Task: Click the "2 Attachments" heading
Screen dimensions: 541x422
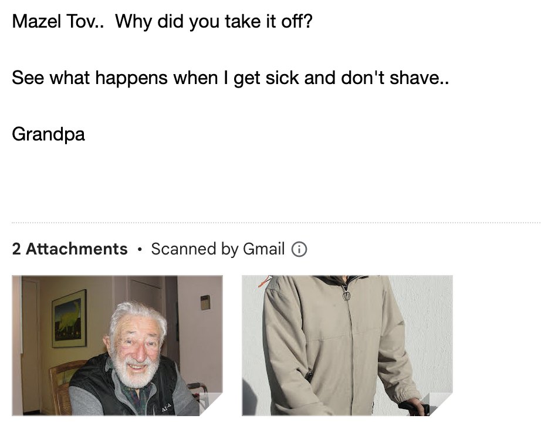Action: [70, 249]
